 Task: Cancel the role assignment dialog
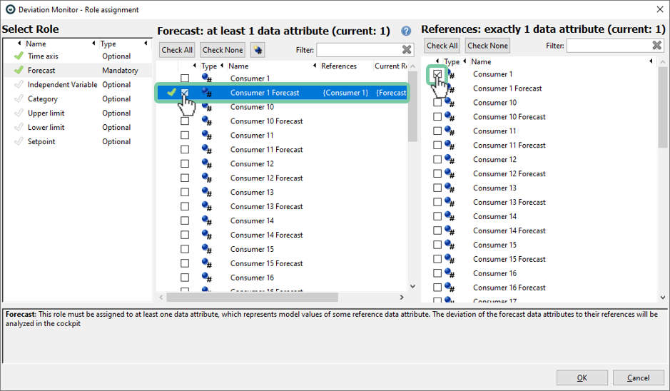point(638,377)
